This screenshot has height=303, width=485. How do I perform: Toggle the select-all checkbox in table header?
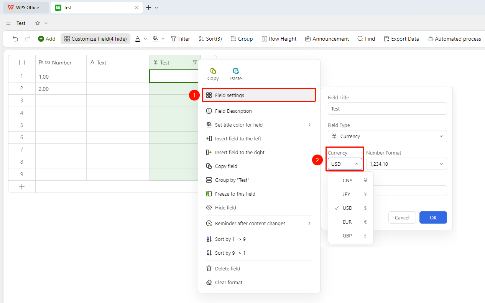(x=22, y=63)
